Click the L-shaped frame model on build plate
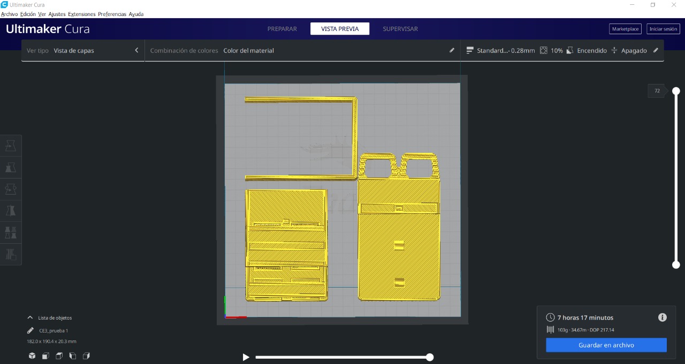Screen dimensions: 685x364 [x=354, y=139]
